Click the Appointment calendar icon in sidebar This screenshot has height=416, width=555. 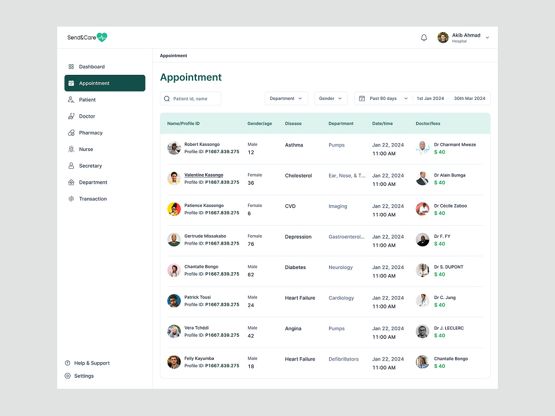tap(71, 83)
